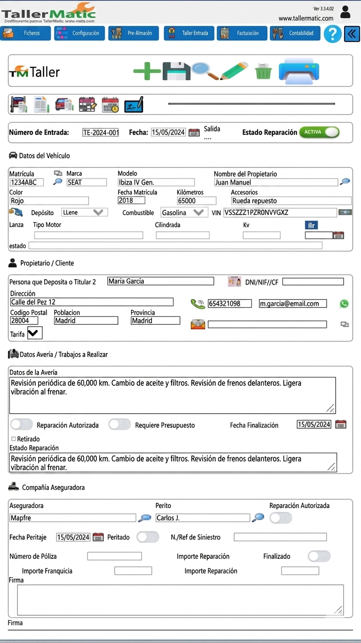Click into Número de Entrada field
This screenshot has width=361, height=643.
click(x=101, y=133)
